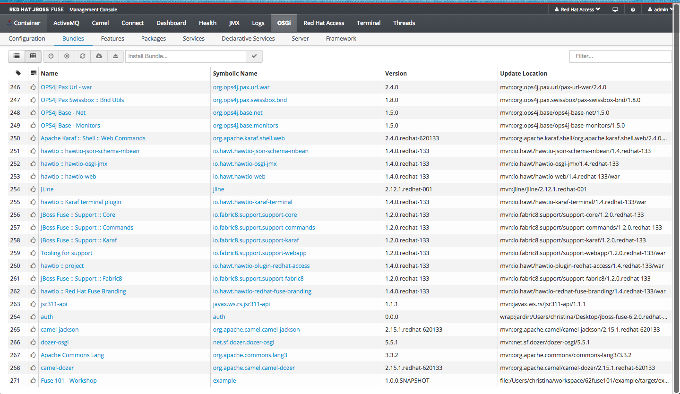This screenshot has height=394, width=680.
Task: Sort by Update Location column header
Action: point(524,73)
